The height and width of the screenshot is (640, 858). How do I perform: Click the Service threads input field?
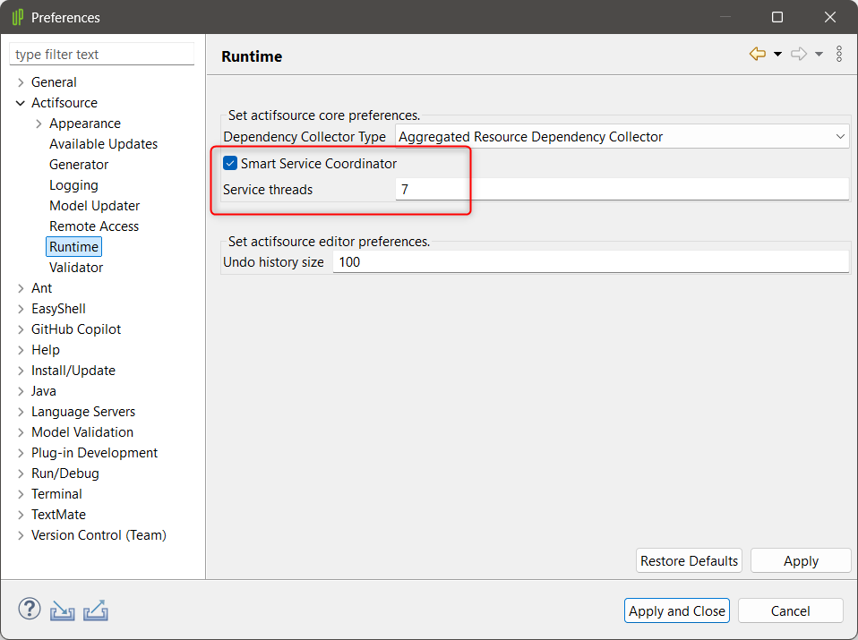pos(622,189)
